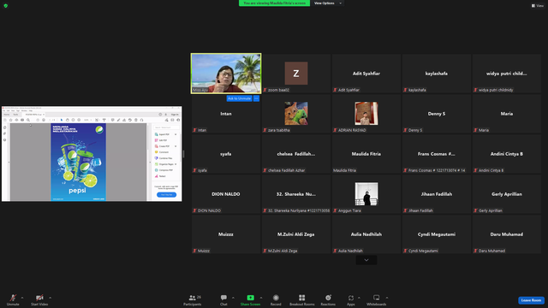Image resolution: width=548 pixels, height=308 pixels.
Task: Select the hand pan tool in Acrobat
Action: [68, 120]
